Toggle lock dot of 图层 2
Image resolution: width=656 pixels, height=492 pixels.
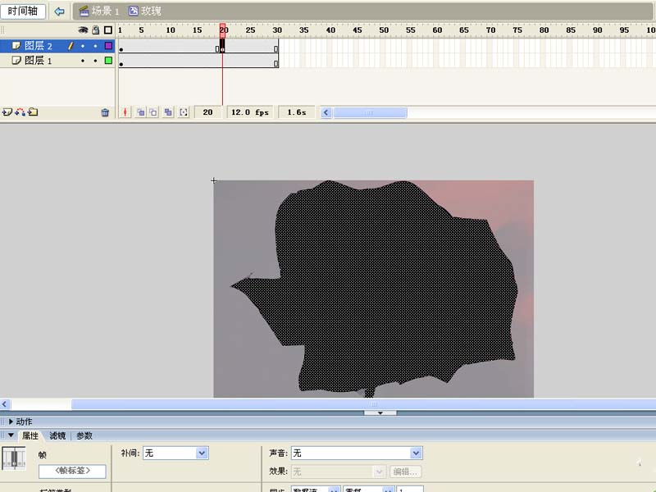pyautogui.click(x=95, y=46)
